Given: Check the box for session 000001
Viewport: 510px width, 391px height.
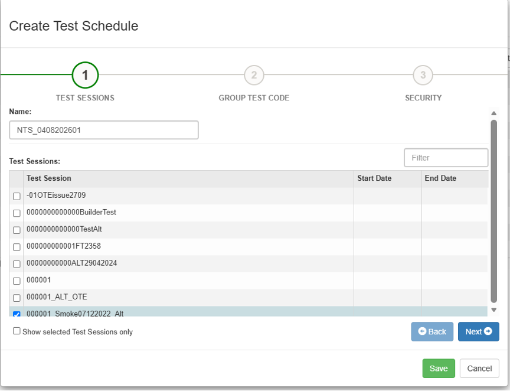Looking at the screenshot, I should coord(17,281).
